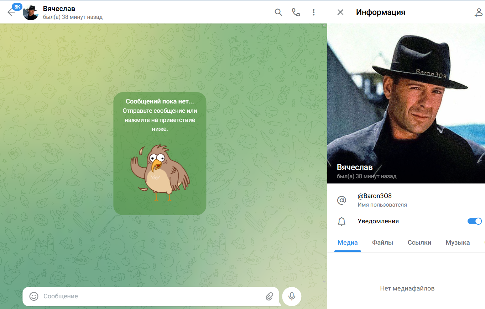The height and width of the screenshot is (309, 485).
Task: Start a voice call with Вячеслав
Action: (296, 12)
